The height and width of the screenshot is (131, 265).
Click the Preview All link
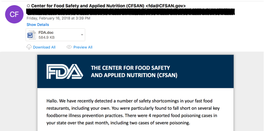coord(83,47)
